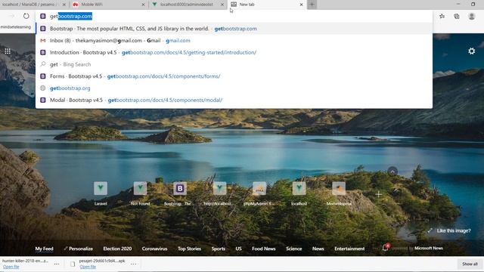
Task: Click the browser refresh icon
Action: coord(26,16)
